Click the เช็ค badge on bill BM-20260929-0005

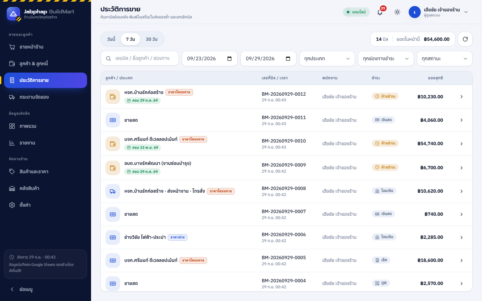point(381,260)
